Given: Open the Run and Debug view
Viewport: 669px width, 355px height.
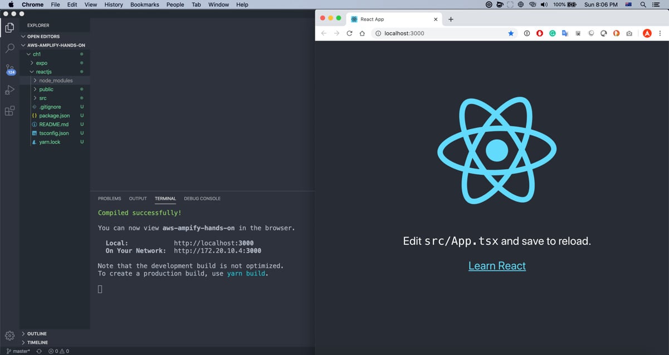Looking at the screenshot, I should pyautogui.click(x=9, y=90).
